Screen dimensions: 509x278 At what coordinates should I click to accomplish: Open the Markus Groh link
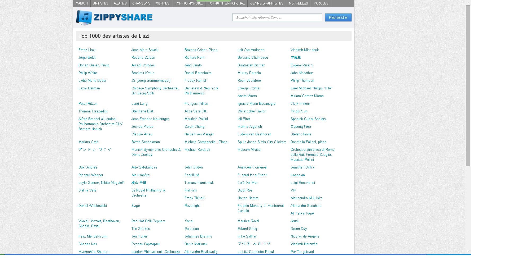[x=88, y=142]
